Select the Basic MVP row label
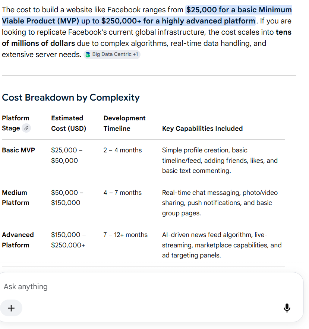 [19, 150]
